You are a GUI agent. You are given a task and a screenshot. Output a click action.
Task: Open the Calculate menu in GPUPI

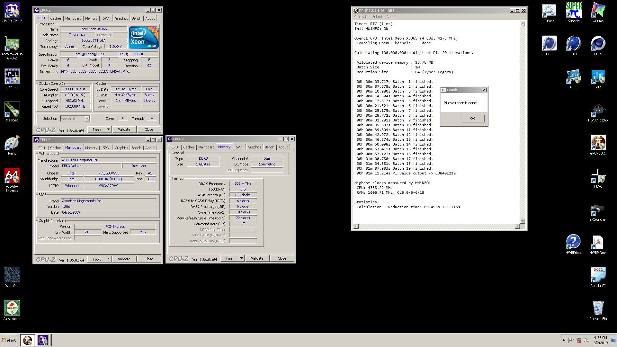pos(361,17)
